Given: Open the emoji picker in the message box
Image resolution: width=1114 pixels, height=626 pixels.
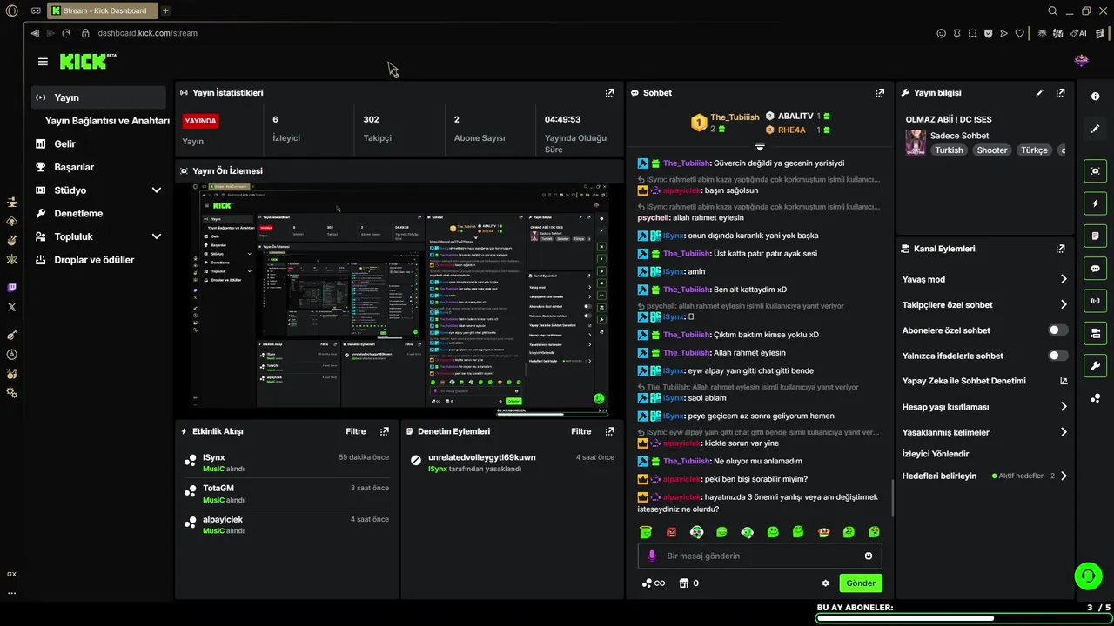Looking at the screenshot, I should click(x=869, y=556).
